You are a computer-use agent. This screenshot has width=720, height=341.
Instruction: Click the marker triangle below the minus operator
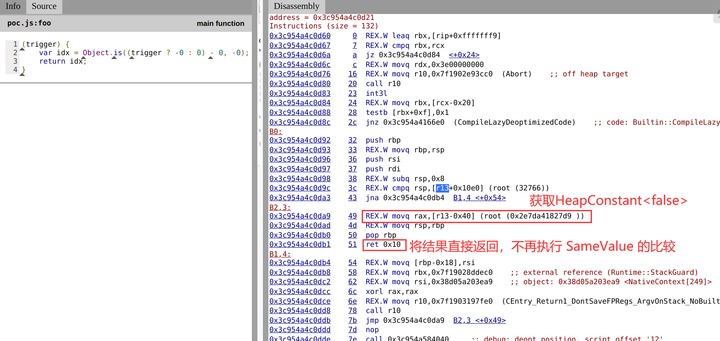[211, 58]
